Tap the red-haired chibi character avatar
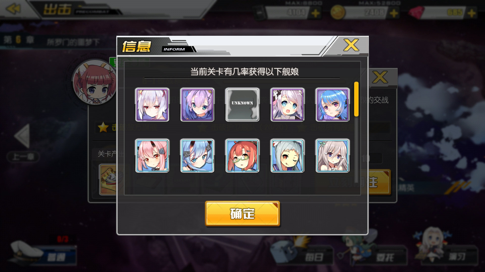 pos(94,83)
